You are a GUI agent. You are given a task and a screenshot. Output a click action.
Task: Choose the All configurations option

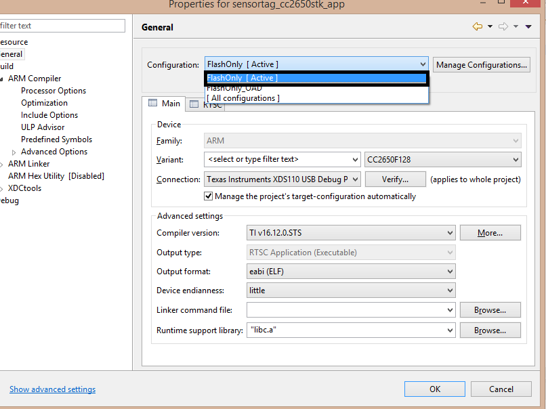tap(243, 98)
